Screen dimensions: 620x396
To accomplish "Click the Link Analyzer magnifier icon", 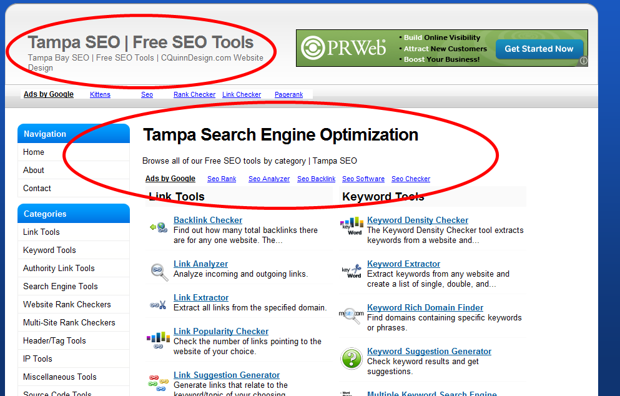I will click(x=159, y=272).
